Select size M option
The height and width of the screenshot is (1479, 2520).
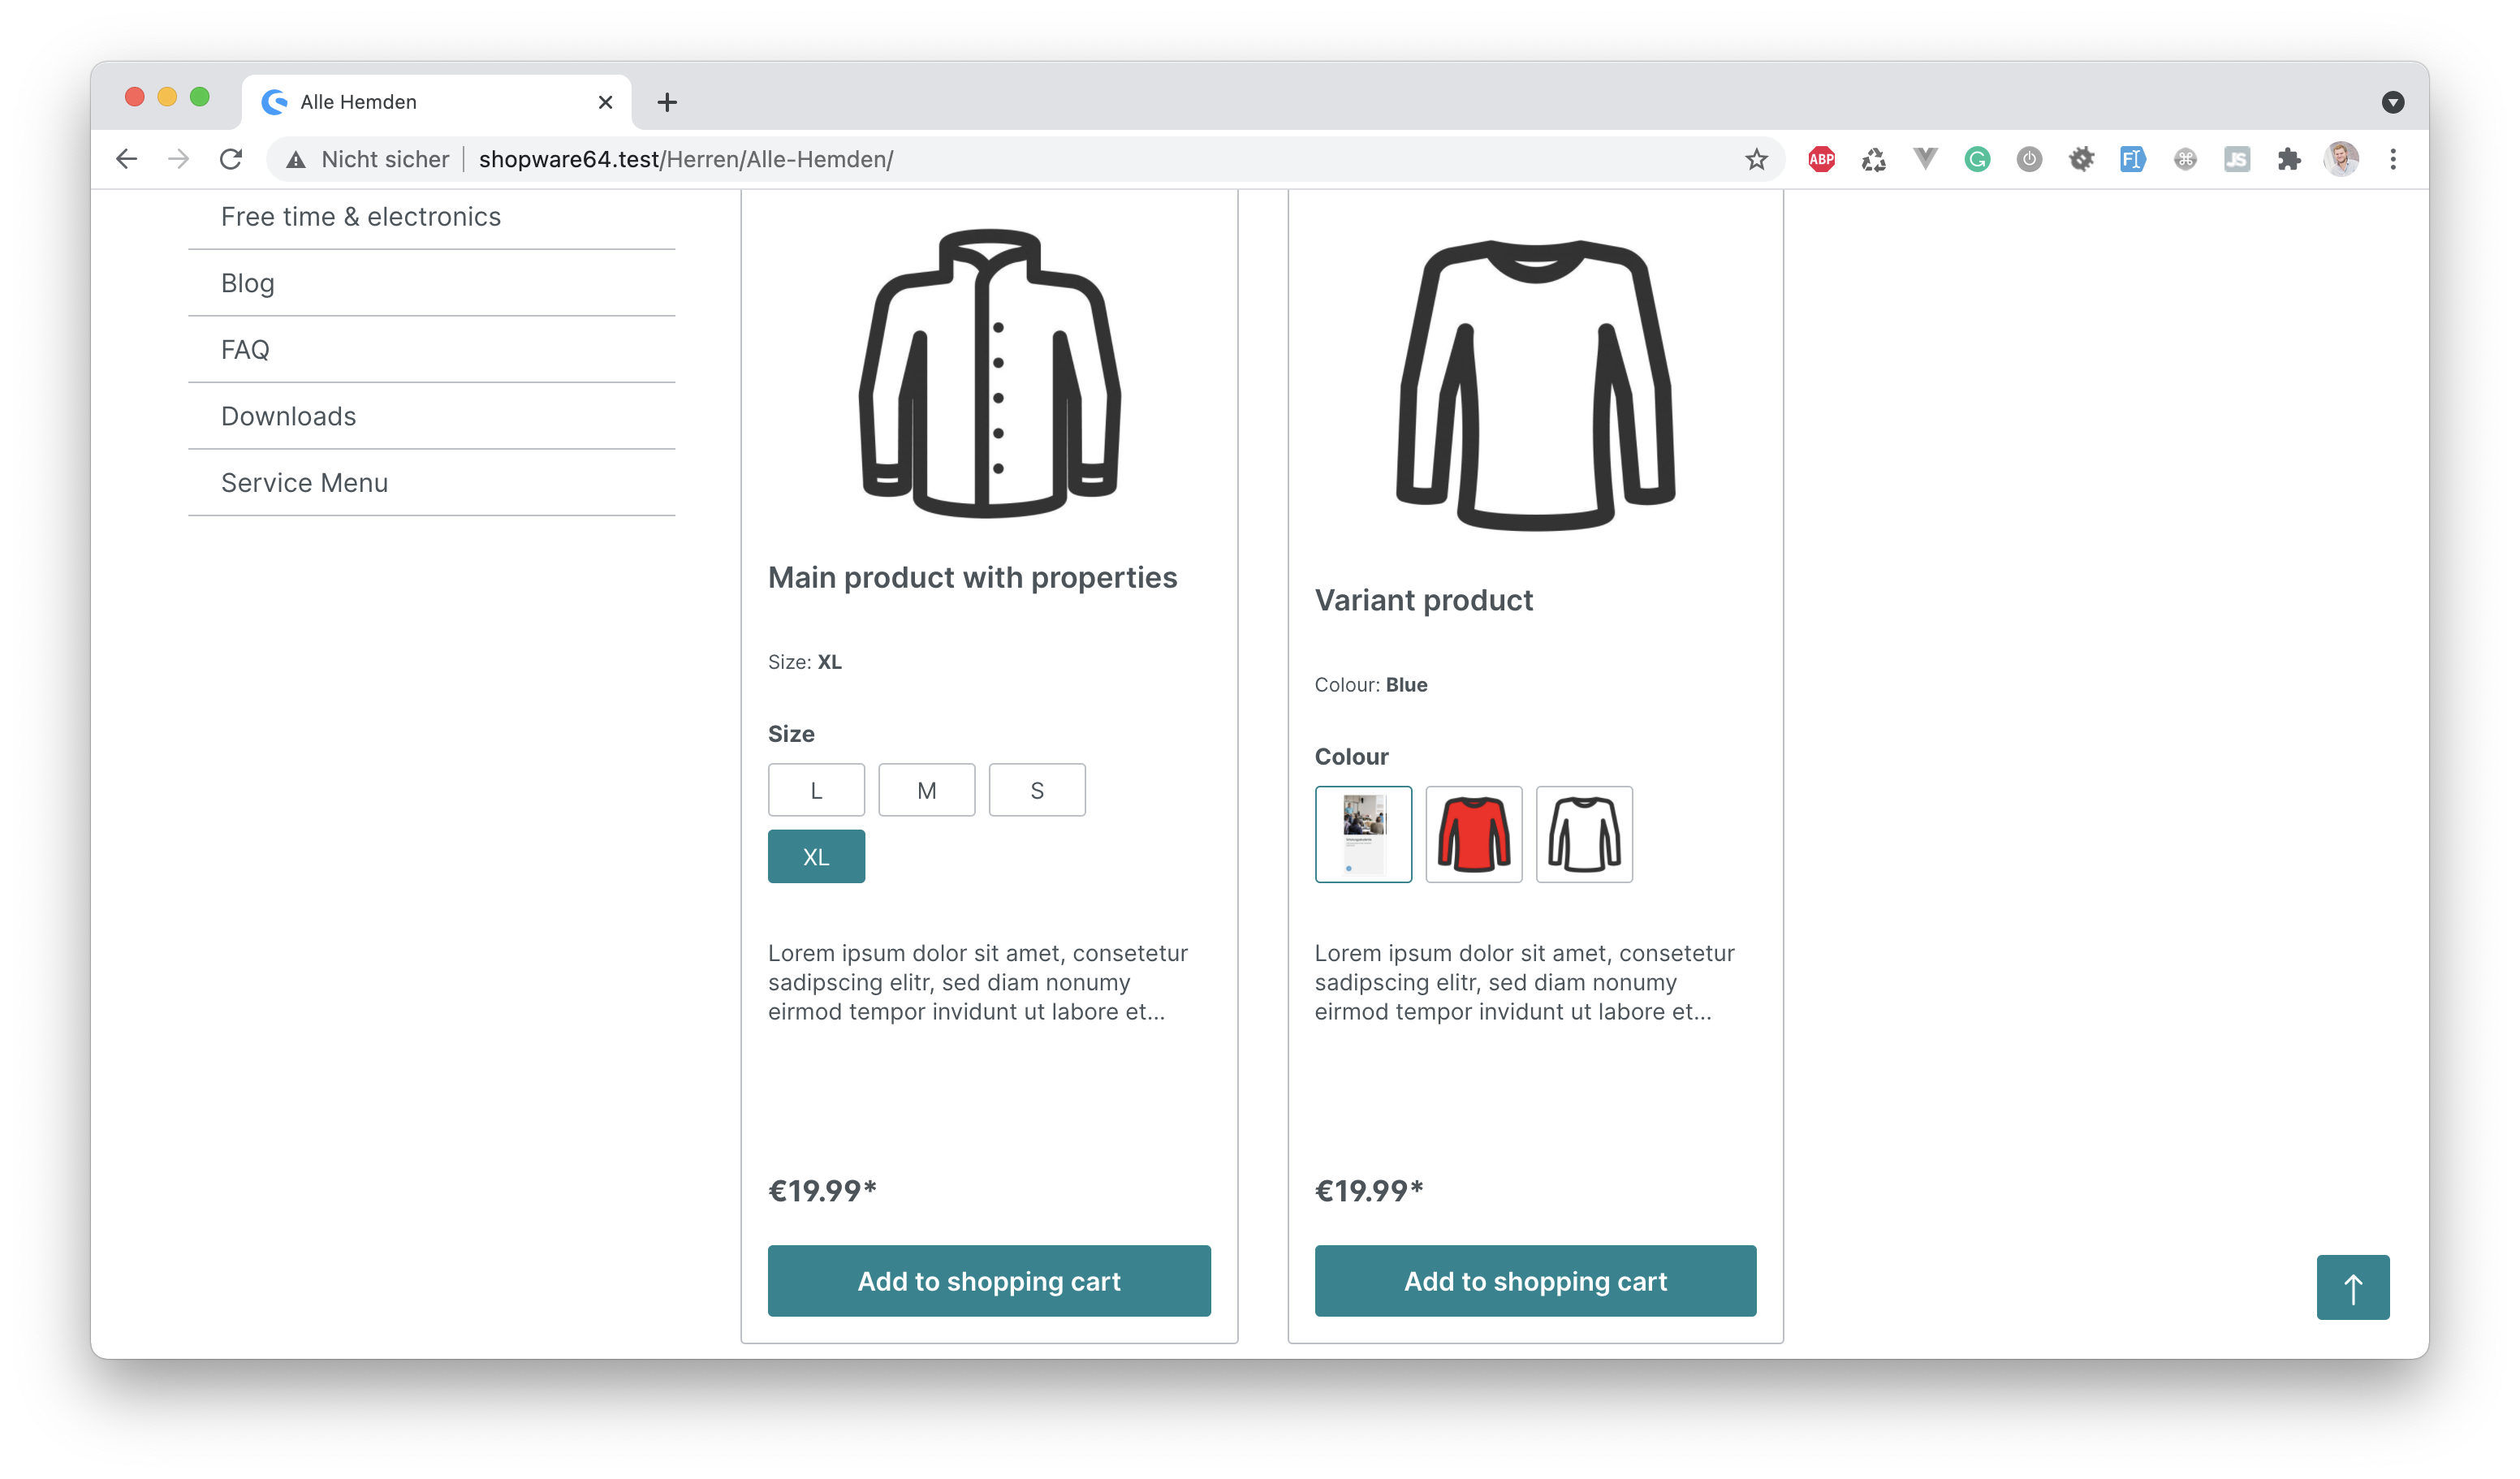tap(926, 790)
